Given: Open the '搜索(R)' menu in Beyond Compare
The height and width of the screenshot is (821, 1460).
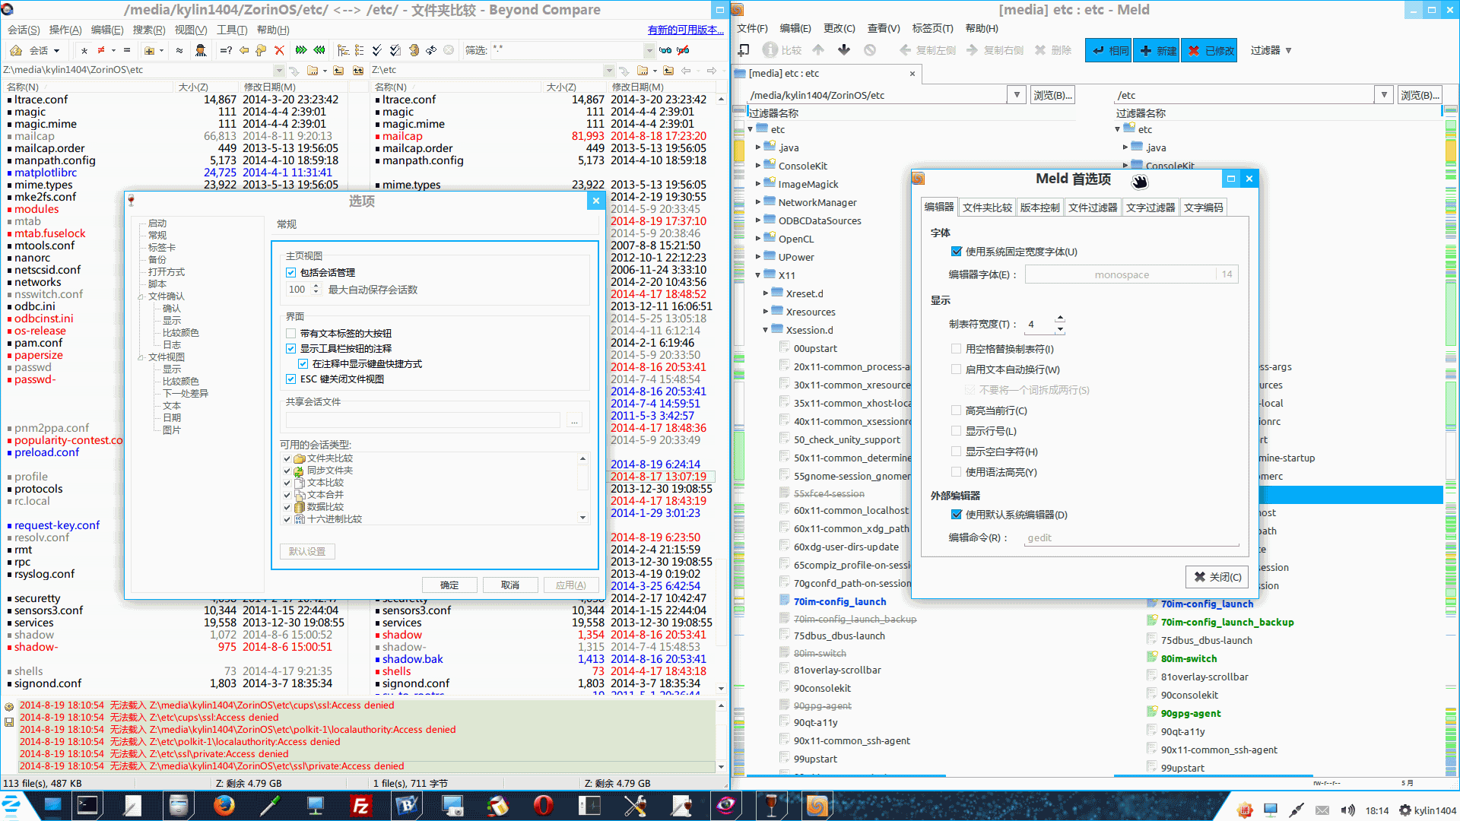Looking at the screenshot, I should point(149,30).
